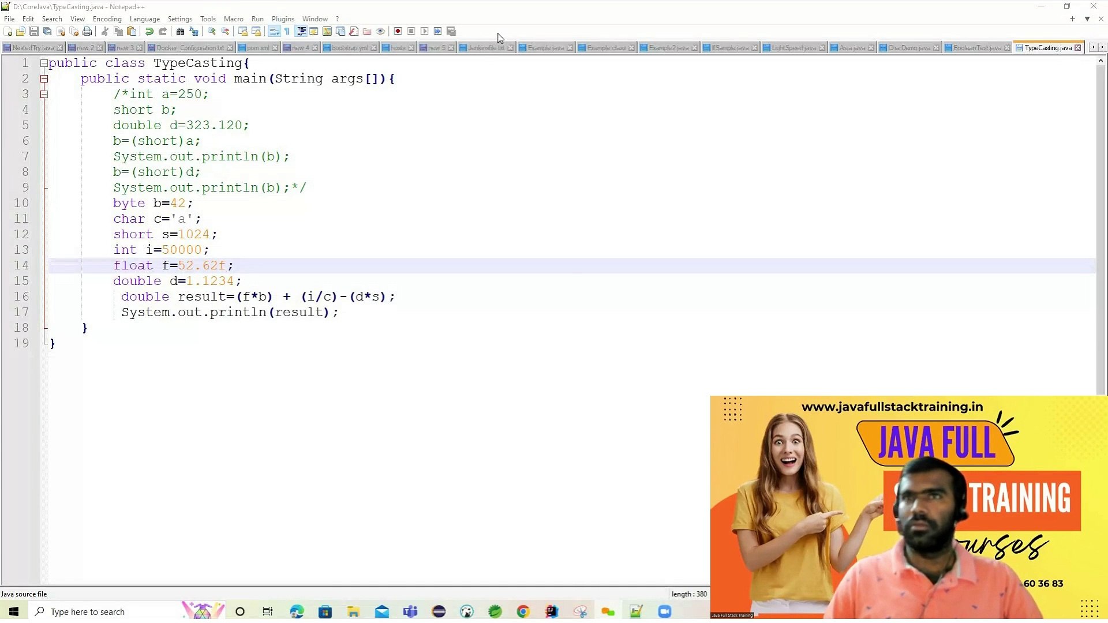
Task: Open the tab list dropdown arrow
Action: coord(1087,19)
